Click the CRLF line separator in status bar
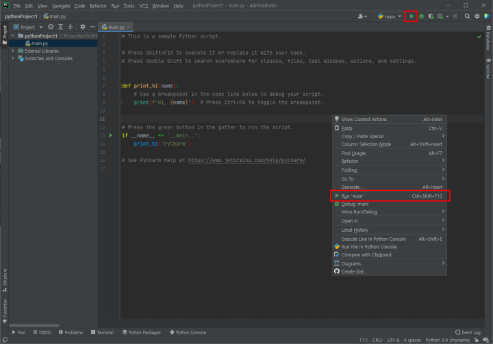Viewport: 493px width, 344px height. [x=377, y=340]
